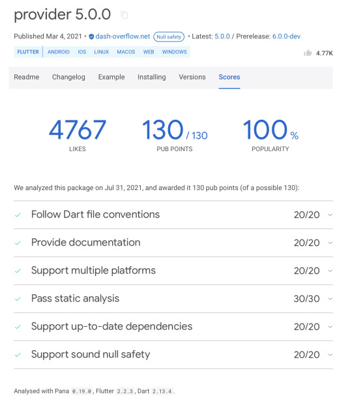Click the LINUX platform tag
Image resolution: width=352 pixels, height=405 pixels.
pos(102,52)
